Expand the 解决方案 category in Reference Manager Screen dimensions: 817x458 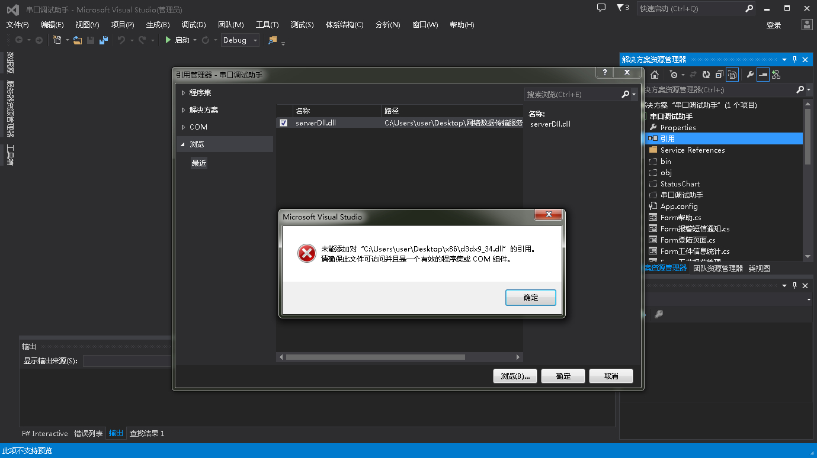184,110
